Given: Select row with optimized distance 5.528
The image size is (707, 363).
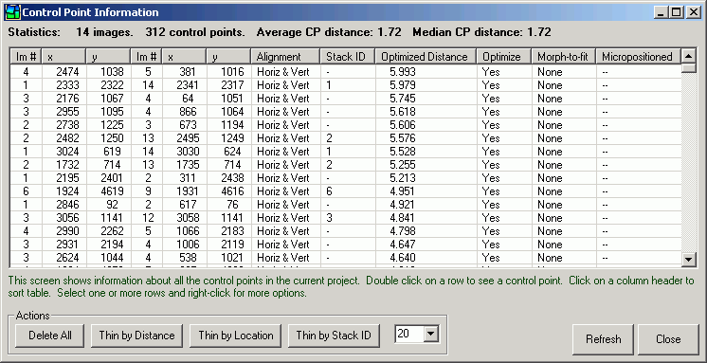Looking at the screenshot, I should coord(346,152).
